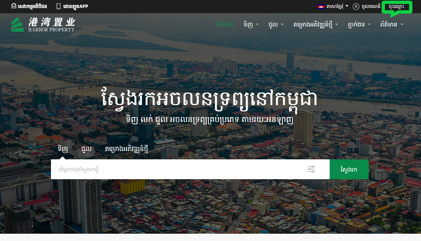
Task: Open the ចូលគណនី login link
Action: pyautogui.click(x=371, y=6)
